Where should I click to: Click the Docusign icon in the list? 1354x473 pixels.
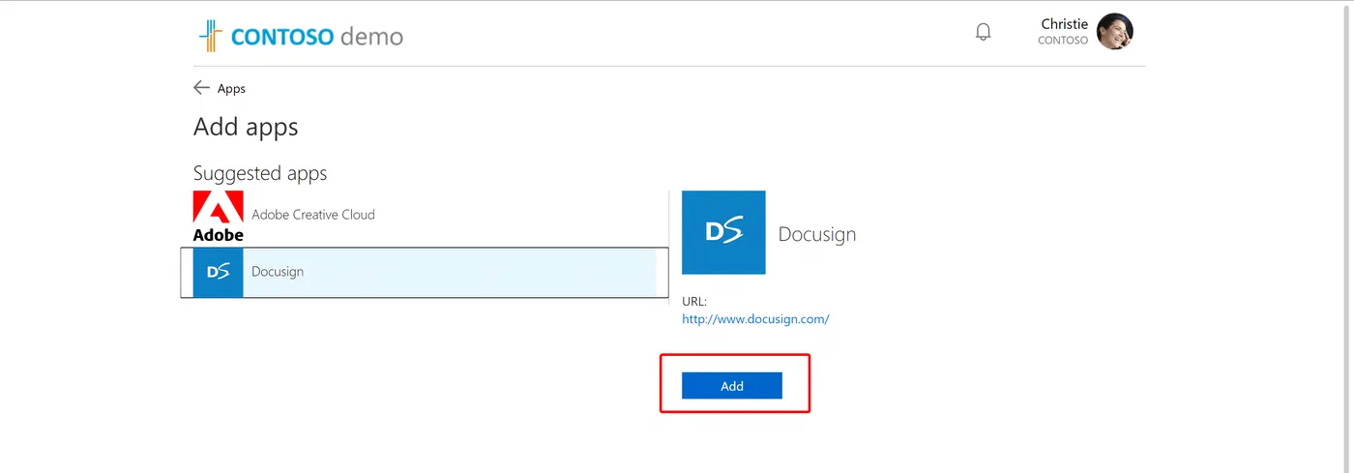(x=219, y=272)
